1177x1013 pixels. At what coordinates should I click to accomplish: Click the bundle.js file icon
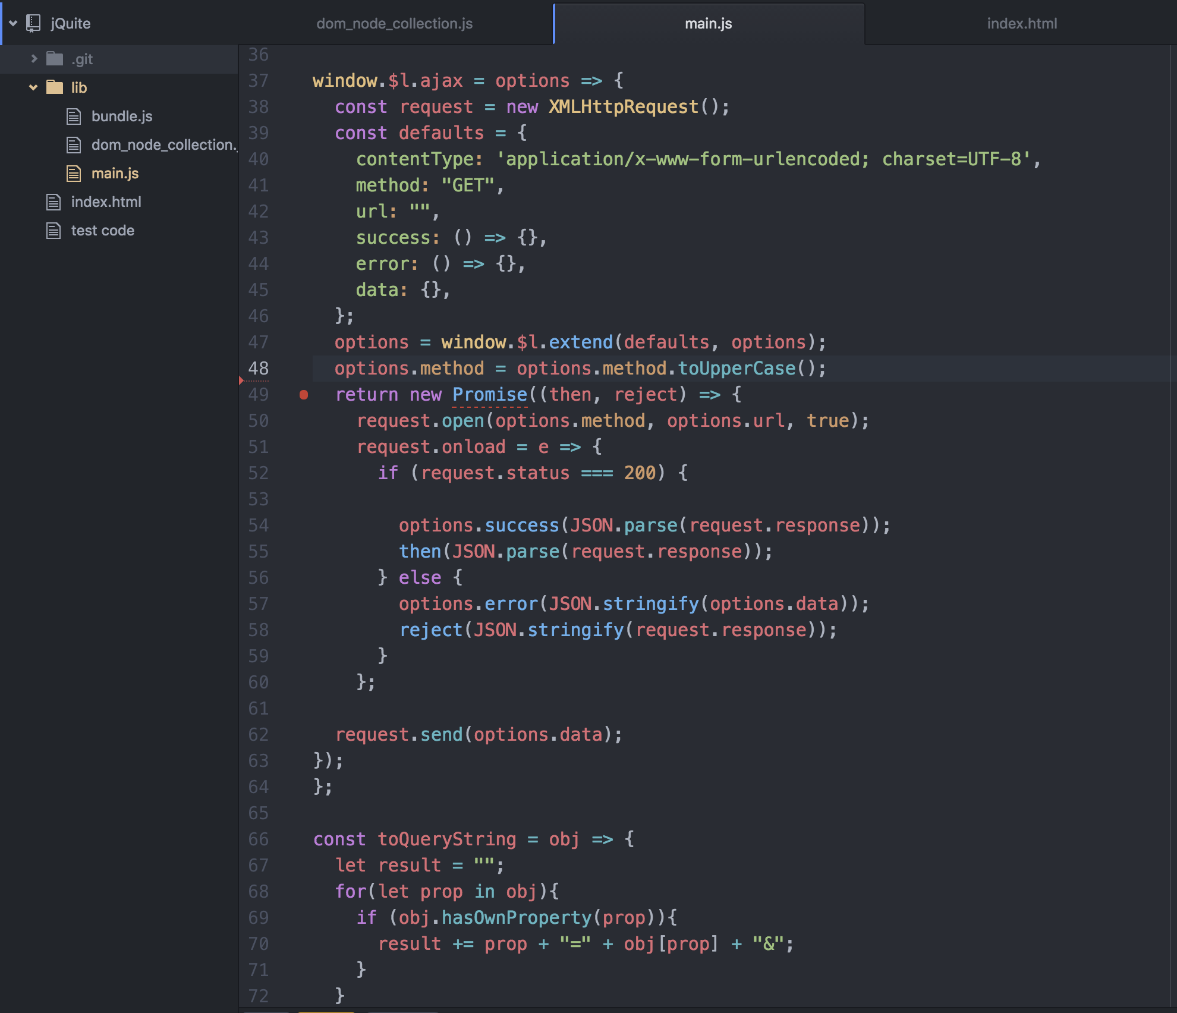click(x=74, y=116)
